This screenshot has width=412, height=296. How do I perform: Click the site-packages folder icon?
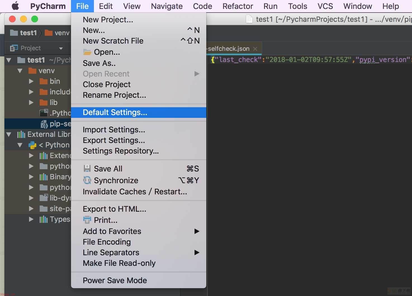tap(43, 209)
